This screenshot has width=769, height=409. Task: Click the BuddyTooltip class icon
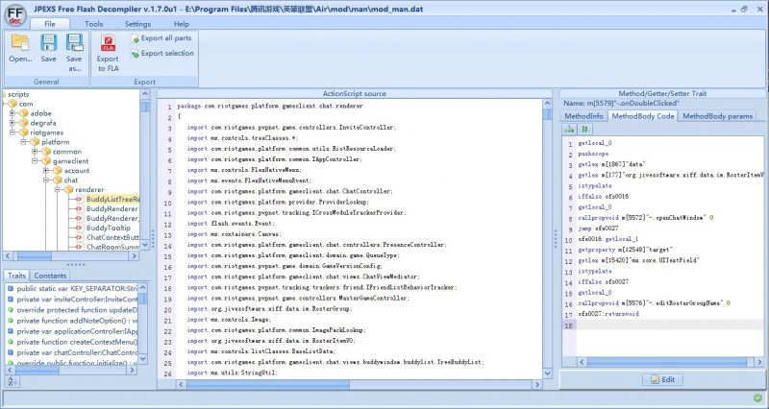pos(78,228)
